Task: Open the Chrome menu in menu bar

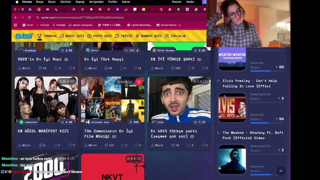Action: (x=27, y=2)
